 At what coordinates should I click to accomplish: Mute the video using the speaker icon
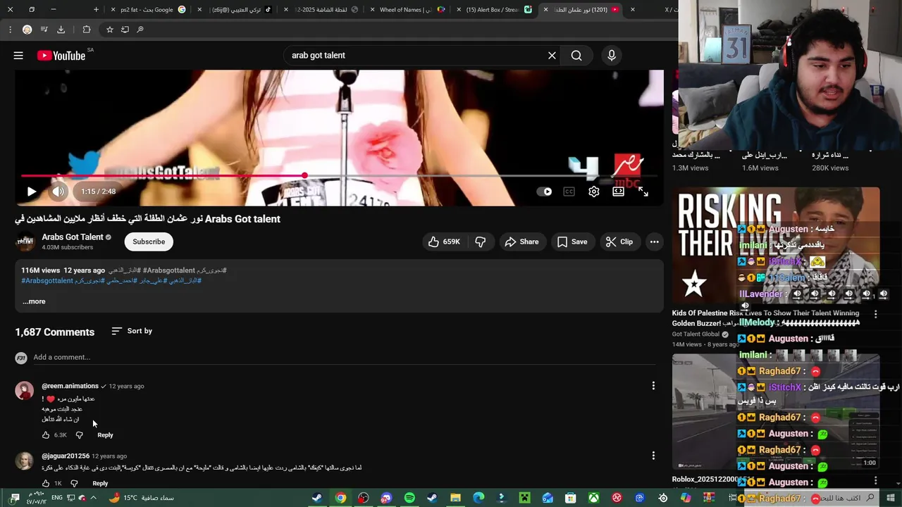click(58, 192)
